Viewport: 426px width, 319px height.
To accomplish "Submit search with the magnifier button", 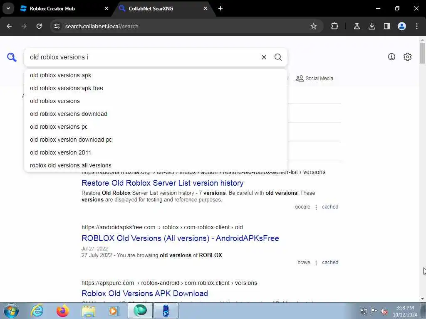I will pos(278,57).
